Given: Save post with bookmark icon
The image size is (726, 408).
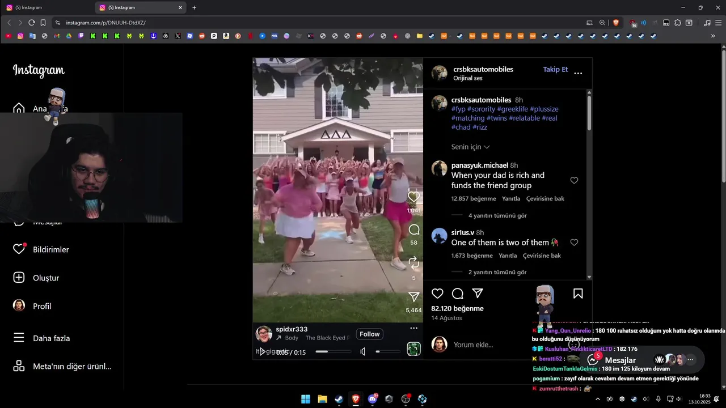Looking at the screenshot, I should pyautogui.click(x=578, y=294).
